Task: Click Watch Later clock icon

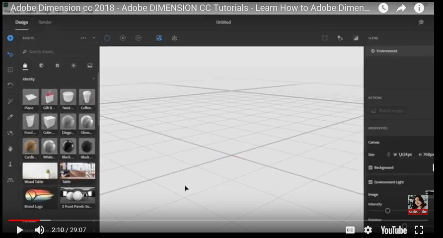Action: tap(383, 8)
